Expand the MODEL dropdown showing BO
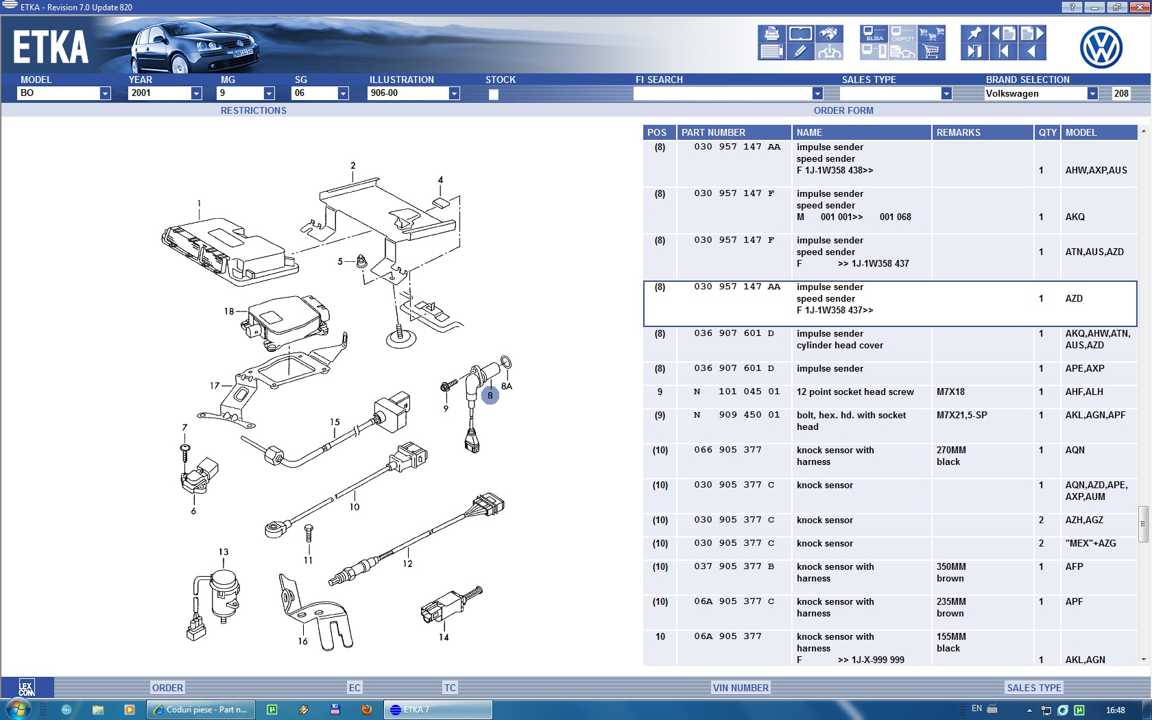 coord(105,93)
